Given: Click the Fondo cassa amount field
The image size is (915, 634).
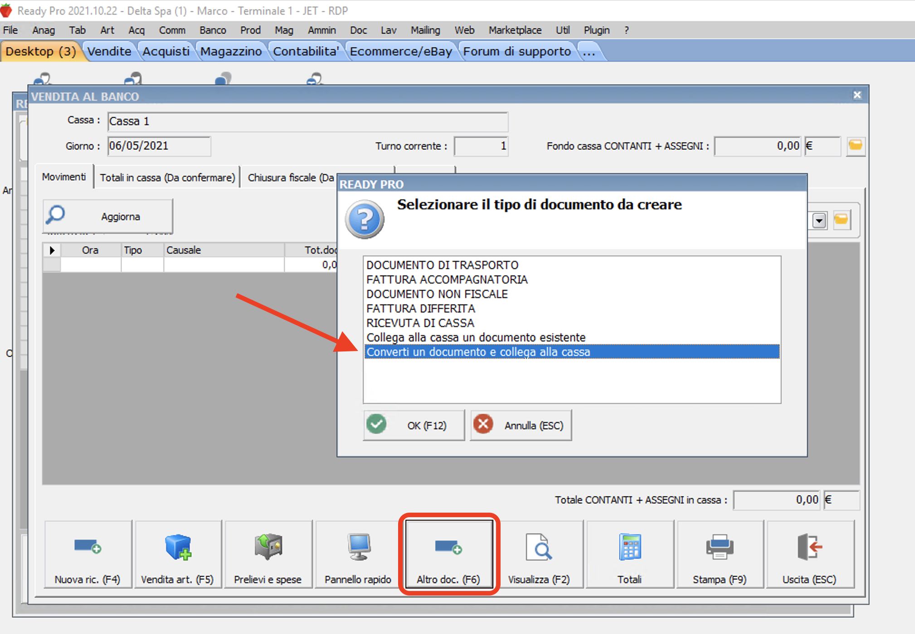Looking at the screenshot, I should coord(758,146).
